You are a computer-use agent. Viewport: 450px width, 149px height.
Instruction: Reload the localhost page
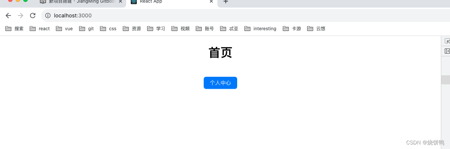pos(33,16)
